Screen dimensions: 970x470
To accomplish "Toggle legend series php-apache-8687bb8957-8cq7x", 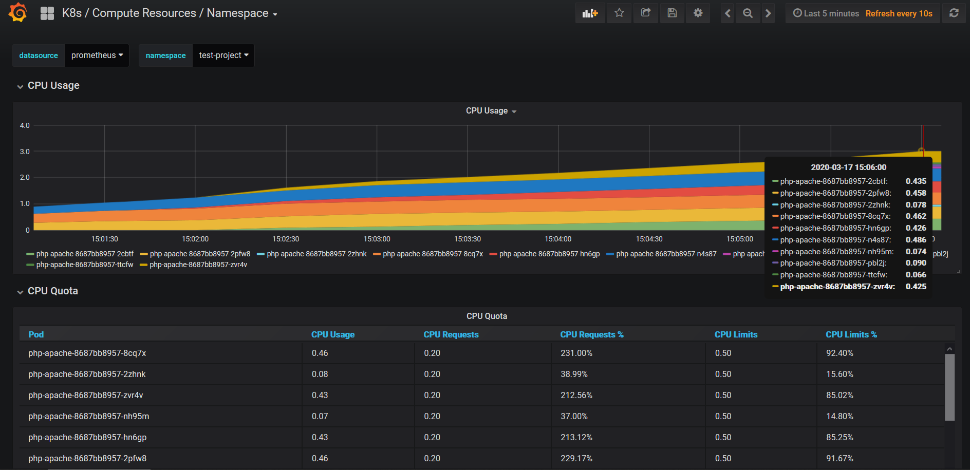I will pyautogui.click(x=433, y=254).
